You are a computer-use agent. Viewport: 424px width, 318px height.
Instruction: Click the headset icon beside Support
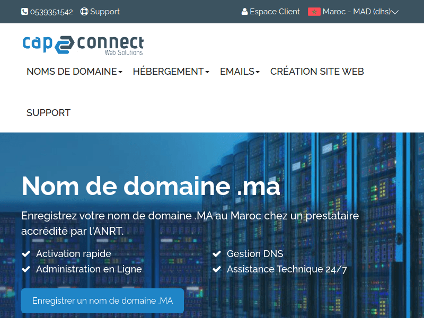[x=84, y=11]
